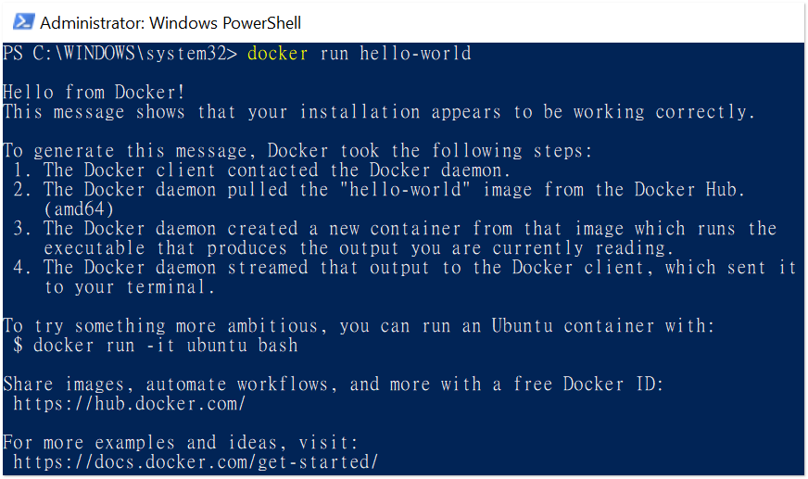Screen dimensions: 808x479
Task: Click the quoted "hello-world" image name
Action: coord(405,190)
